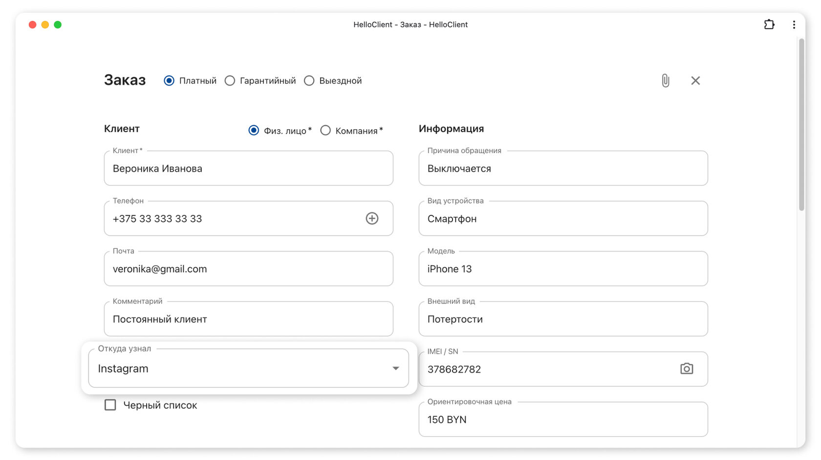Click the Заказ heading
821x460 pixels.
125,80
